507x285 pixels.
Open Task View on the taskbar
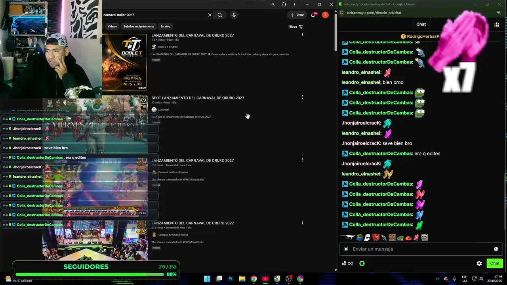click(219, 279)
